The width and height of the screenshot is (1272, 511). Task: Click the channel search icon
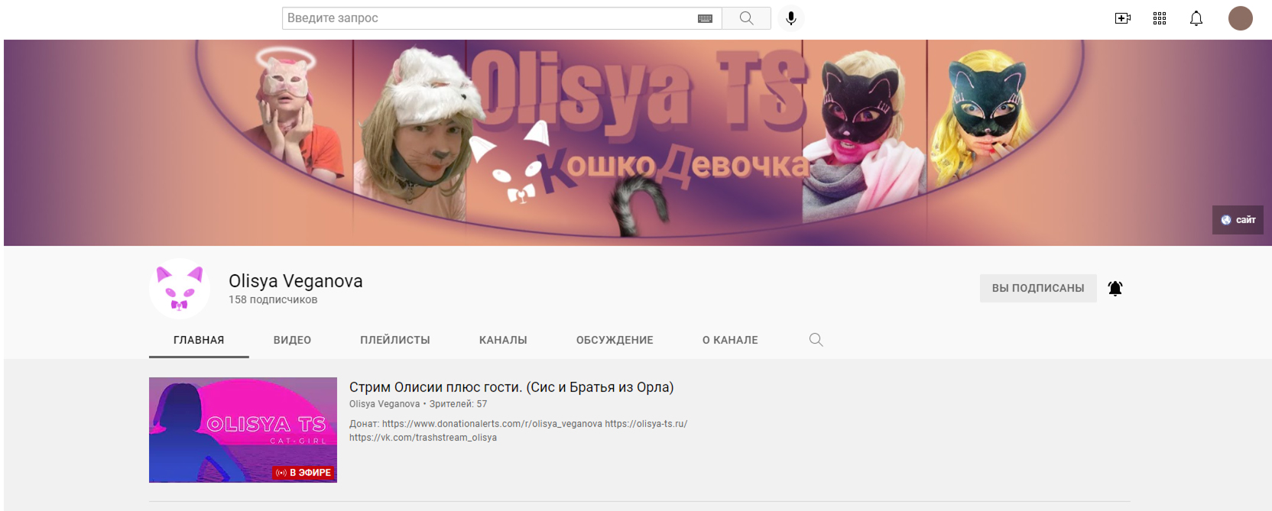(816, 340)
